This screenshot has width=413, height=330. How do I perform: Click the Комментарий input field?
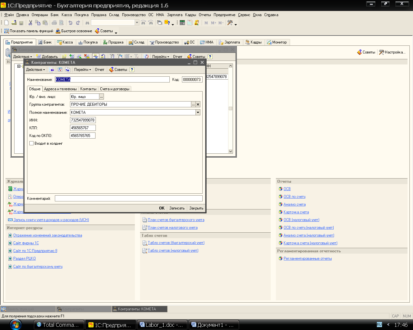(x=129, y=199)
